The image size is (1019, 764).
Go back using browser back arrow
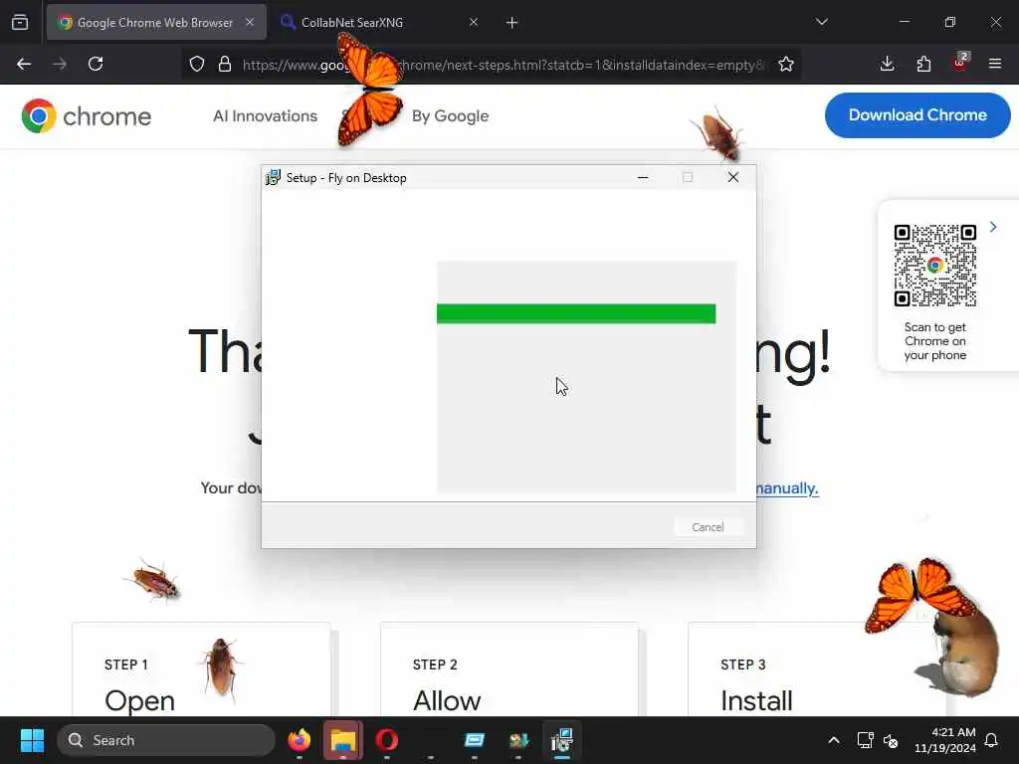(x=24, y=64)
